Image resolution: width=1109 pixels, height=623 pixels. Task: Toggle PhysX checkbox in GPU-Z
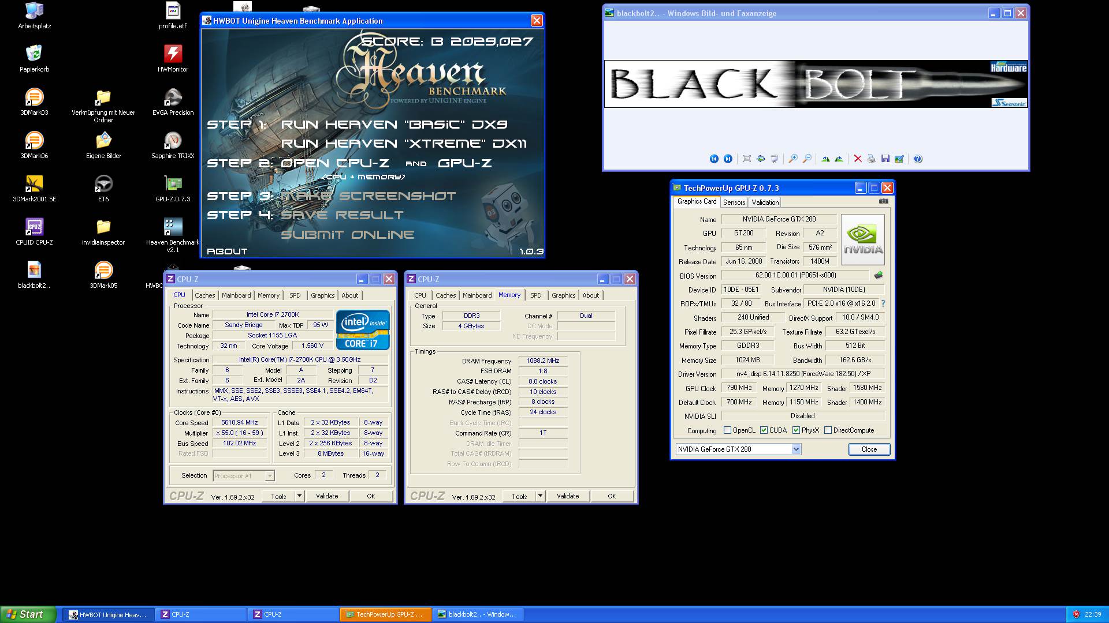tap(797, 430)
